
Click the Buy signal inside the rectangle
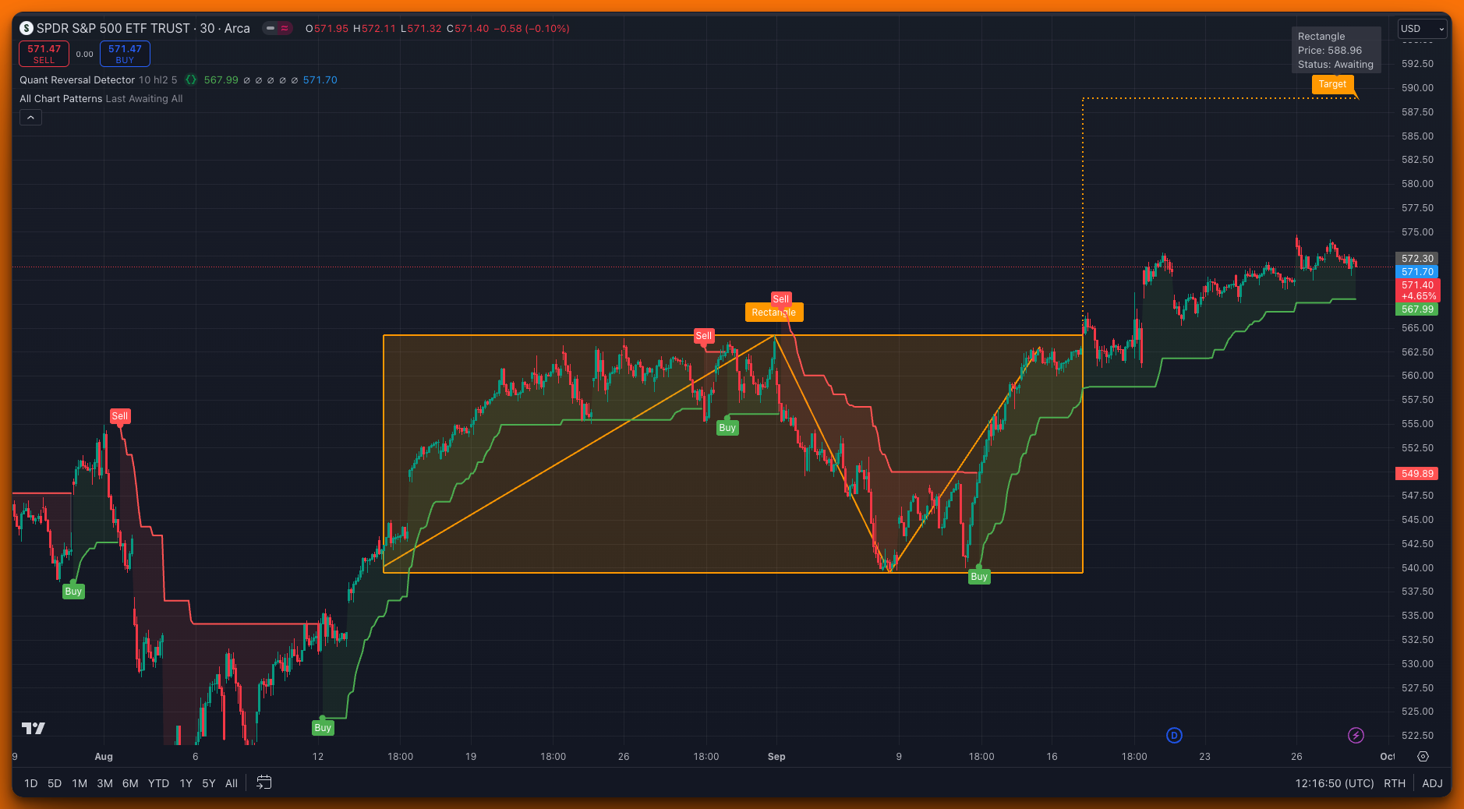coord(727,428)
